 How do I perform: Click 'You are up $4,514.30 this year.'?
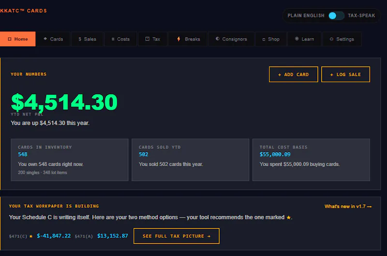pyautogui.click(x=50, y=123)
